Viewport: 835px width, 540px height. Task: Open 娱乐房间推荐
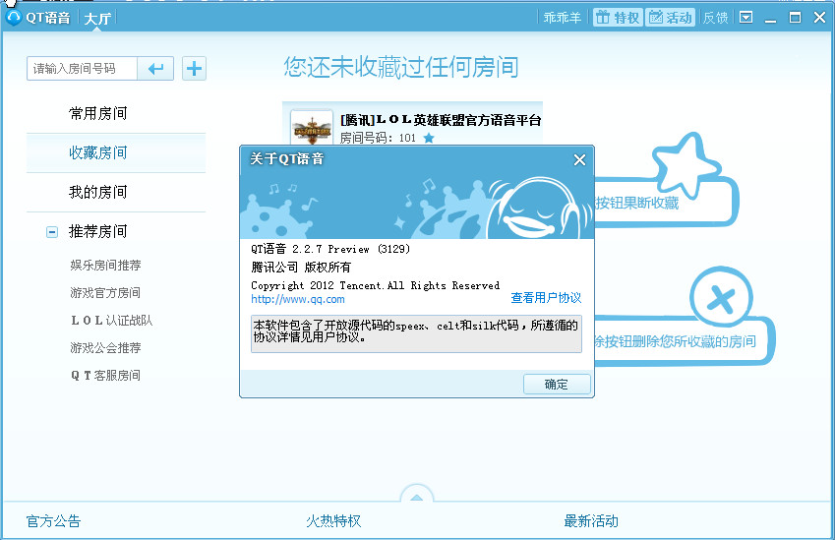click(x=105, y=266)
